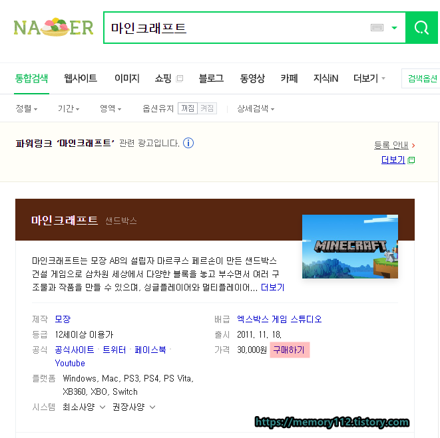Expand the 더보기 tab dropdown
The height and width of the screenshot is (438, 440).
(x=369, y=78)
